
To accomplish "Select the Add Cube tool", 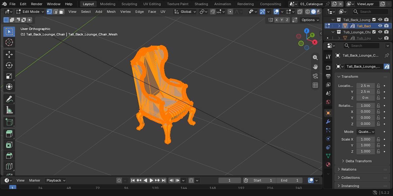I will (9, 122).
